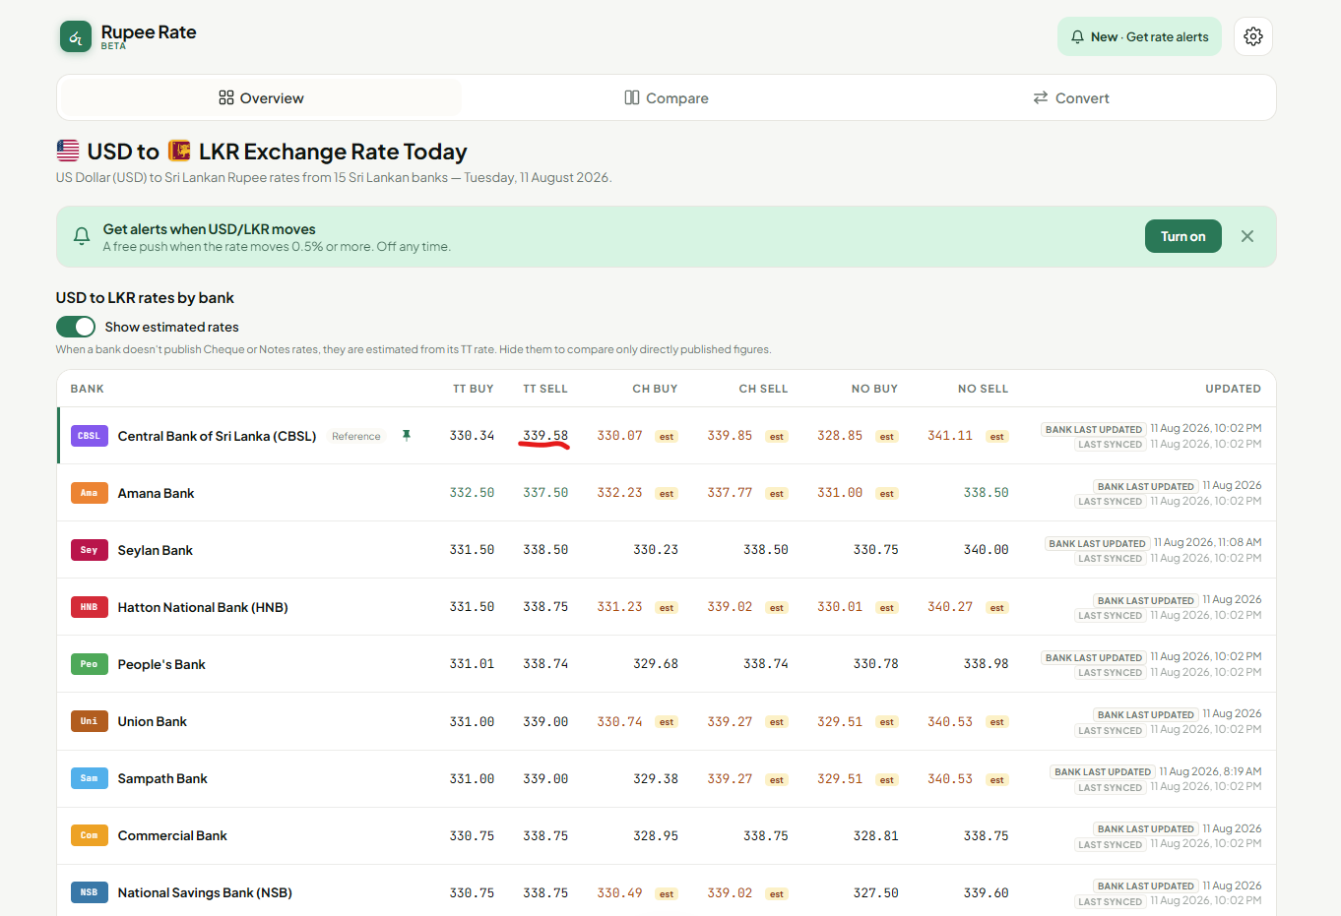Click the USD to LKR rates by bank subheading
This screenshot has width=1341, height=916.
pyautogui.click(x=145, y=298)
